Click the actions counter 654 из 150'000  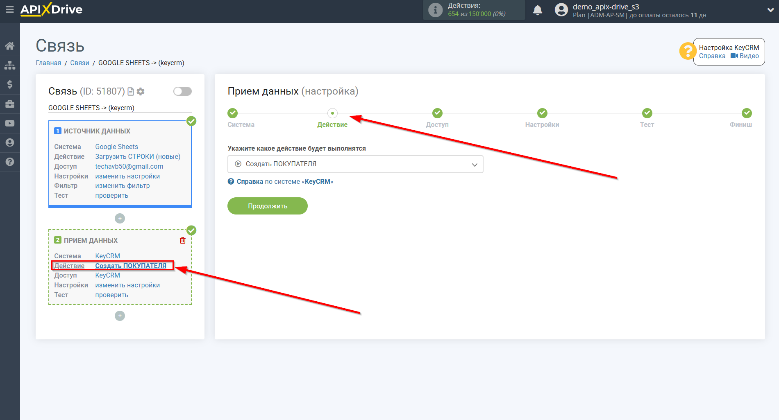tap(477, 14)
